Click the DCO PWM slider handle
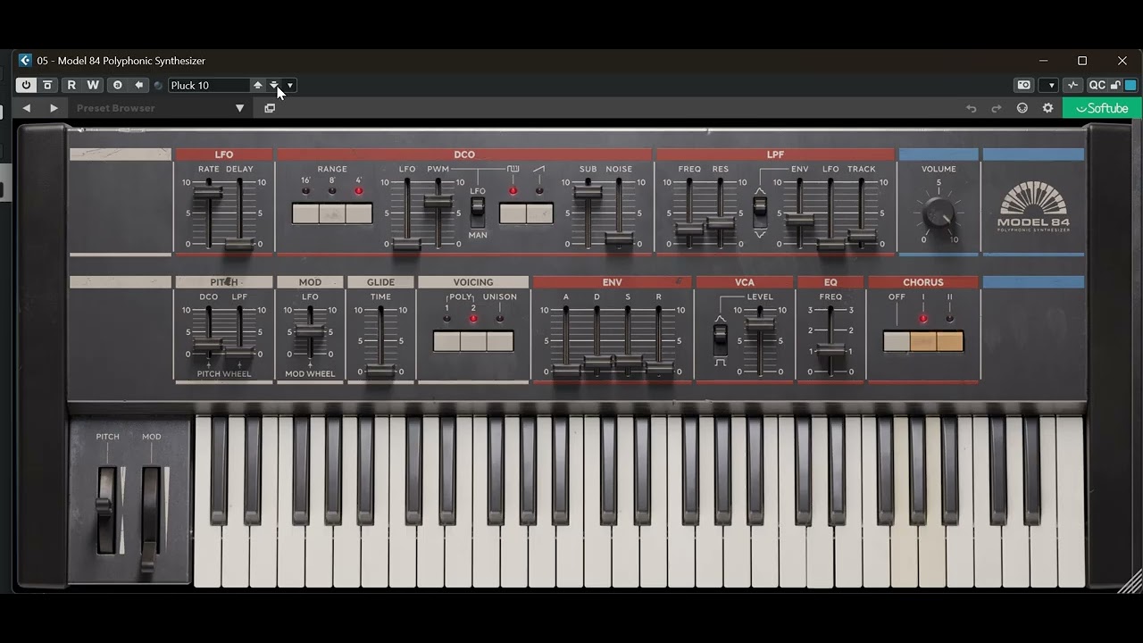 (x=438, y=202)
